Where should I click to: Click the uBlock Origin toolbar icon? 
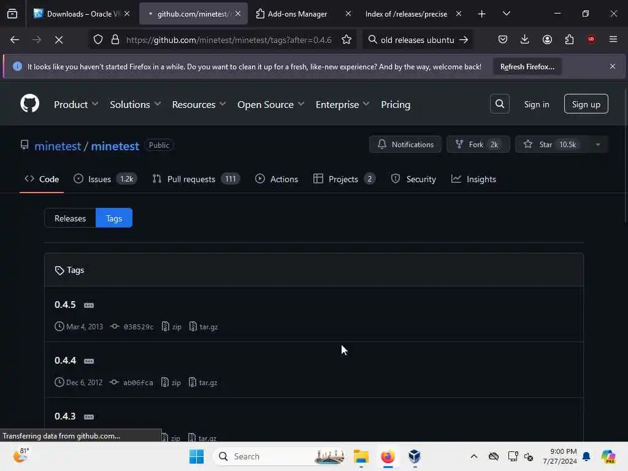(591, 39)
